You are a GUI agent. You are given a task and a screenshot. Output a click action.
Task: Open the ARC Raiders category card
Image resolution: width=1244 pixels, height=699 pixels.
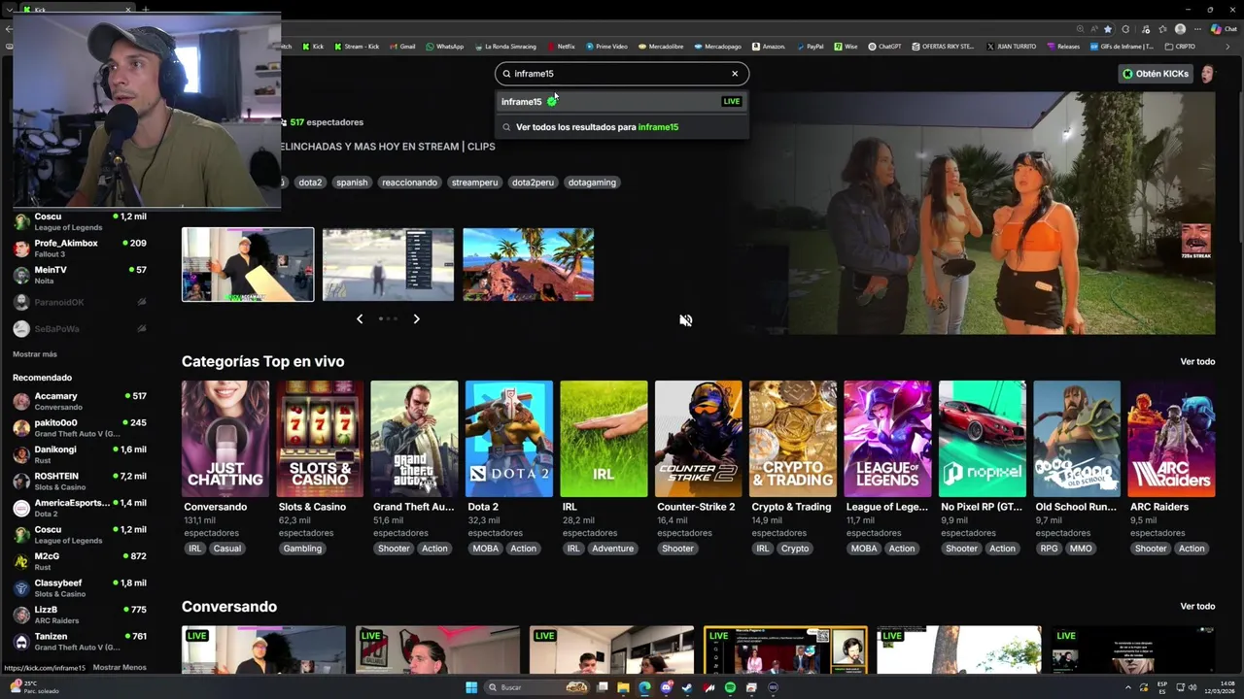[x=1172, y=439]
